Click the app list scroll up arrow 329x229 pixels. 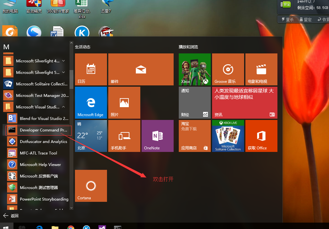point(71,43)
